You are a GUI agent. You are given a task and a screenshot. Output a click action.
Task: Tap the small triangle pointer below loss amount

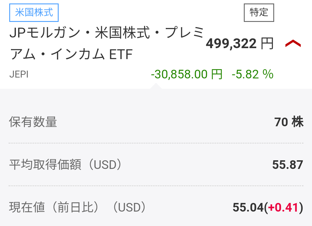point(156,86)
